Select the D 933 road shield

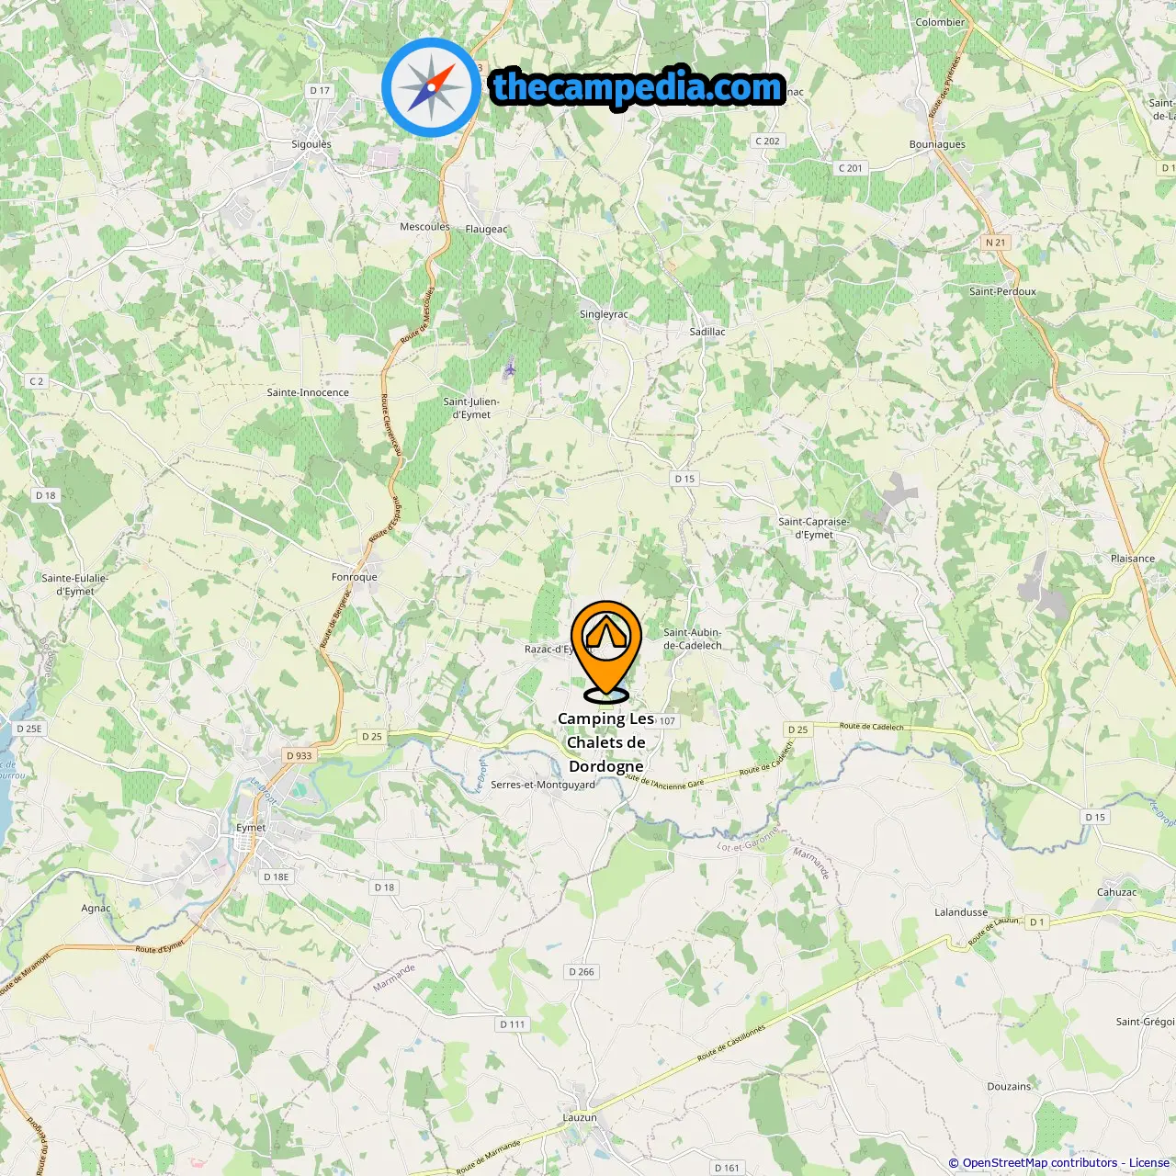click(x=300, y=755)
